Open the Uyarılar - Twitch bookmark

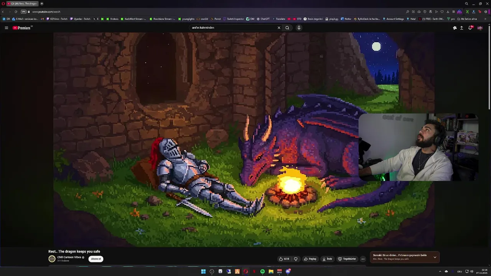80,19
